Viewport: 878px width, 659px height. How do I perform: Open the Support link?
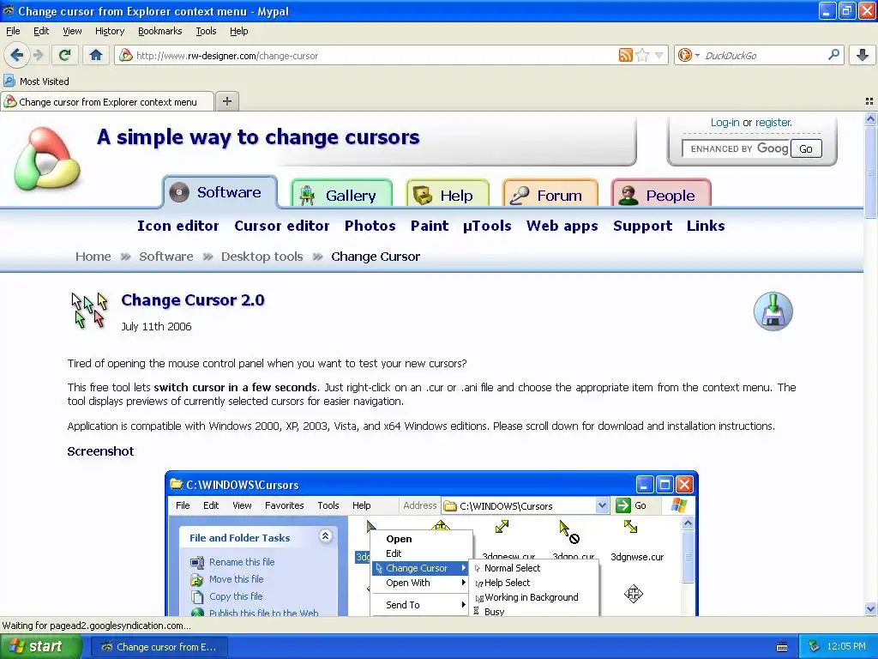pyautogui.click(x=642, y=226)
